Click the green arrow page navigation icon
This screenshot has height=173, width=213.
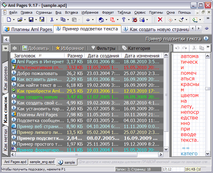(x=195, y=20)
